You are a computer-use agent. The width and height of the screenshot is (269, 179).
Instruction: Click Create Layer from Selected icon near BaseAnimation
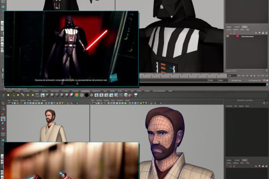266,33
